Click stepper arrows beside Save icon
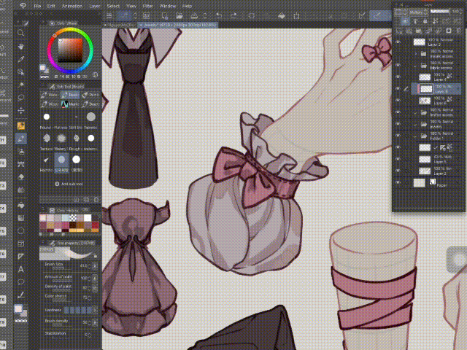 tap(205, 16)
